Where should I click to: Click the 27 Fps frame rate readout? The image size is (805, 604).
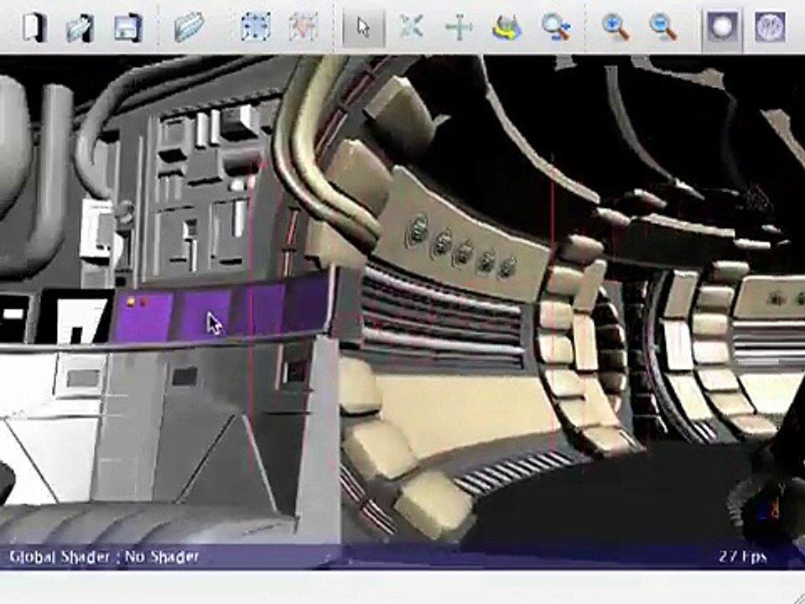pyautogui.click(x=743, y=557)
